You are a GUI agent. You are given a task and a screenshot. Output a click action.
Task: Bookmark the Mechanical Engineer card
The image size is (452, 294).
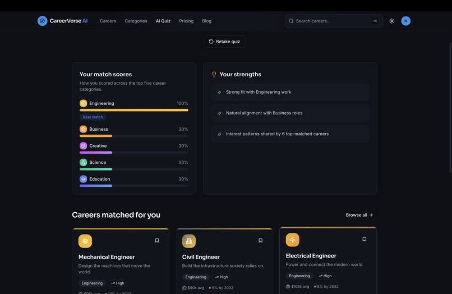tap(157, 240)
